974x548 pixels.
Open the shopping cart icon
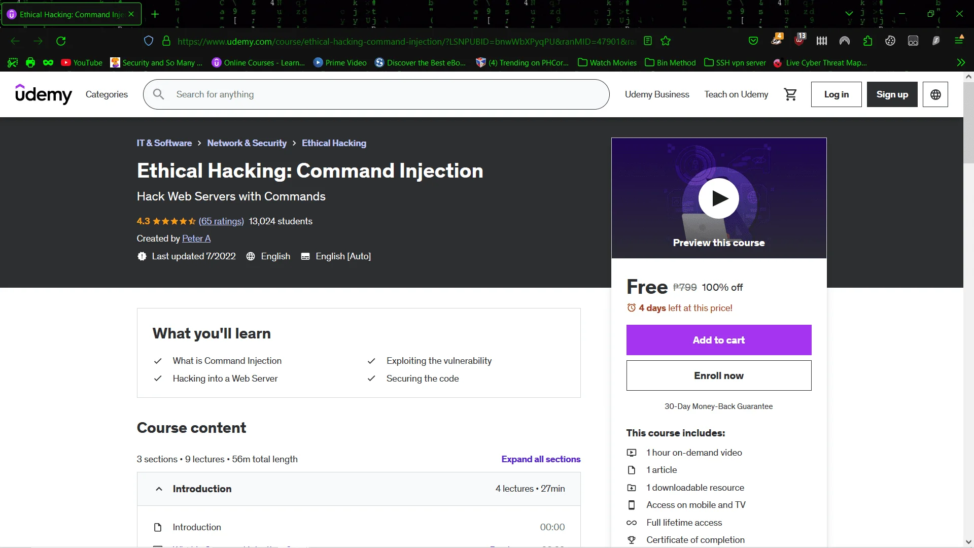[790, 94]
